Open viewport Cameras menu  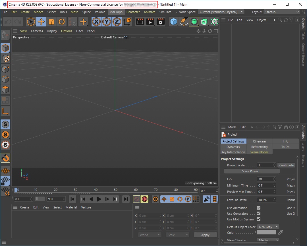tap(37, 31)
